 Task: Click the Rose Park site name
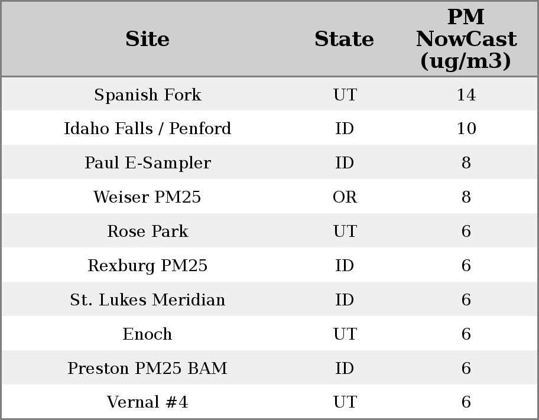click(x=147, y=232)
